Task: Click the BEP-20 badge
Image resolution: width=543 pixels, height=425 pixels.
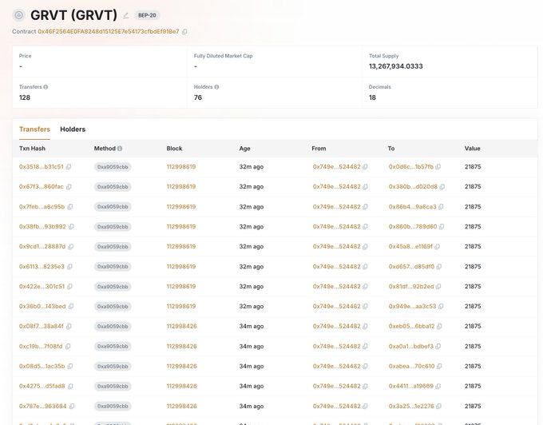Action: 147,16
